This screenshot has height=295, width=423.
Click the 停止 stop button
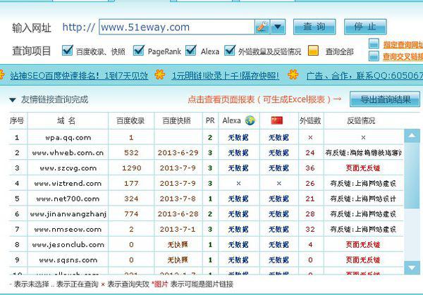(365, 27)
